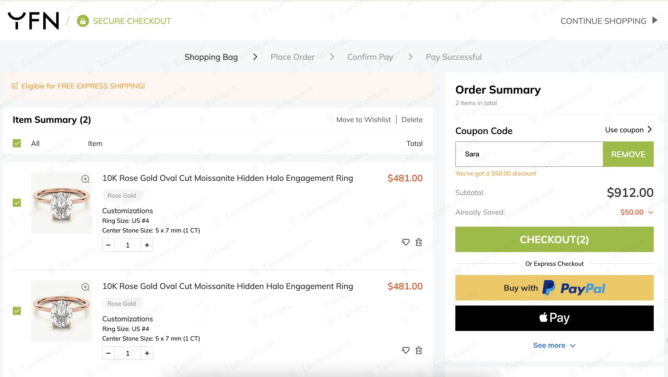Image resolution: width=668 pixels, height=377 pixels.
Task: Add first ring to wishlist via heart icon
Action: point(405,242)
